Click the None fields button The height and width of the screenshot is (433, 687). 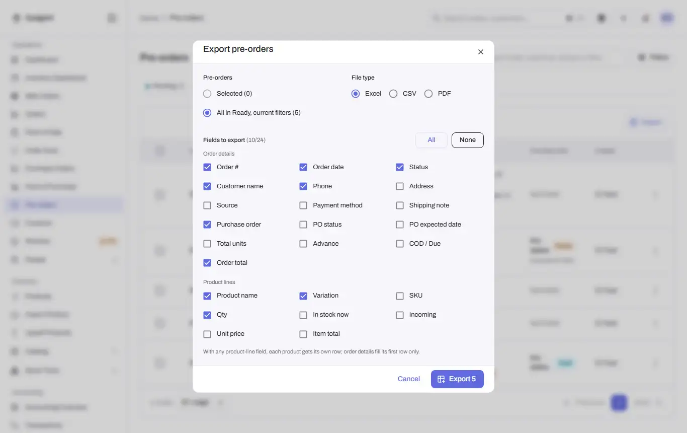pos(468,140)
